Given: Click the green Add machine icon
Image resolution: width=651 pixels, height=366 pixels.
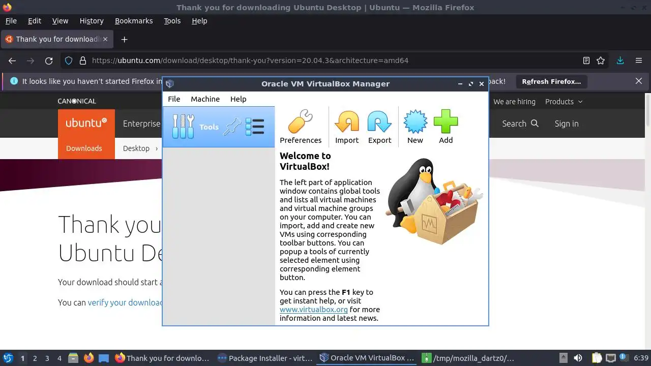Looking at the screenshot, I should point(446,127).
